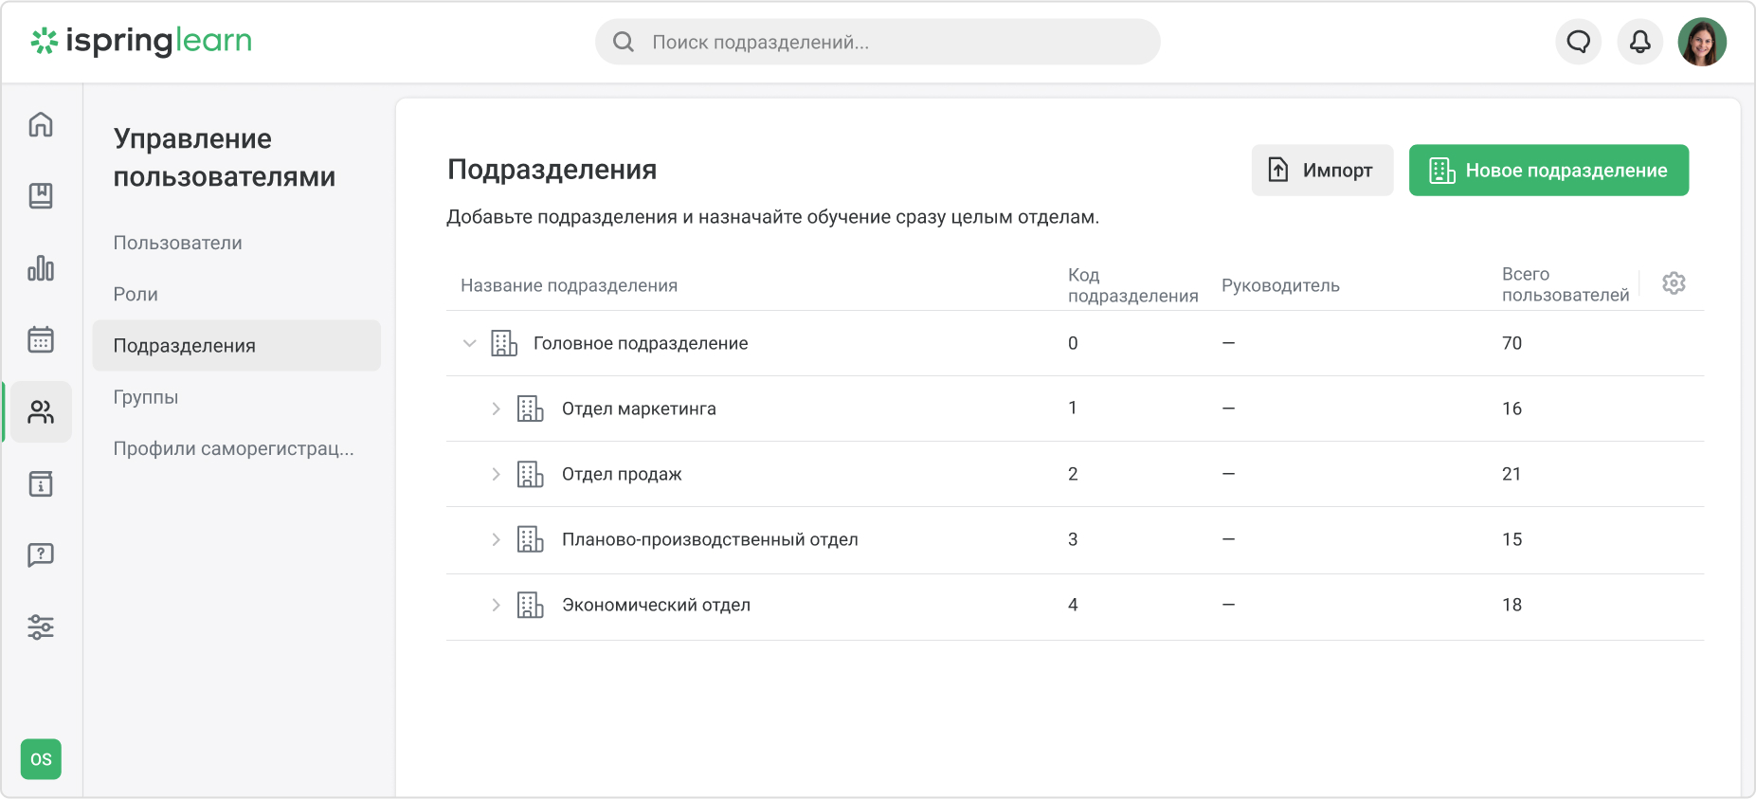Open the Группы menu item
Screen dimensions: 1756x799
coord(146,397)
